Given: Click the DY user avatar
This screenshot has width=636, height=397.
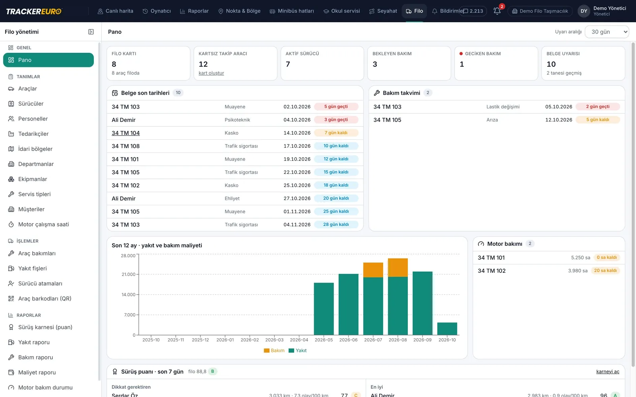Looking at the screenshot, I should [x=584, y=11].
